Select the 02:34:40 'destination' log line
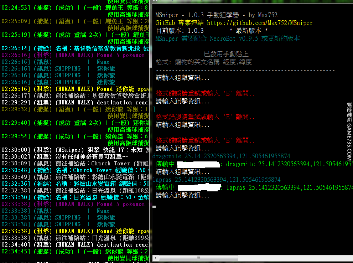The image size is (353, 263). click(x=74, y=245)
